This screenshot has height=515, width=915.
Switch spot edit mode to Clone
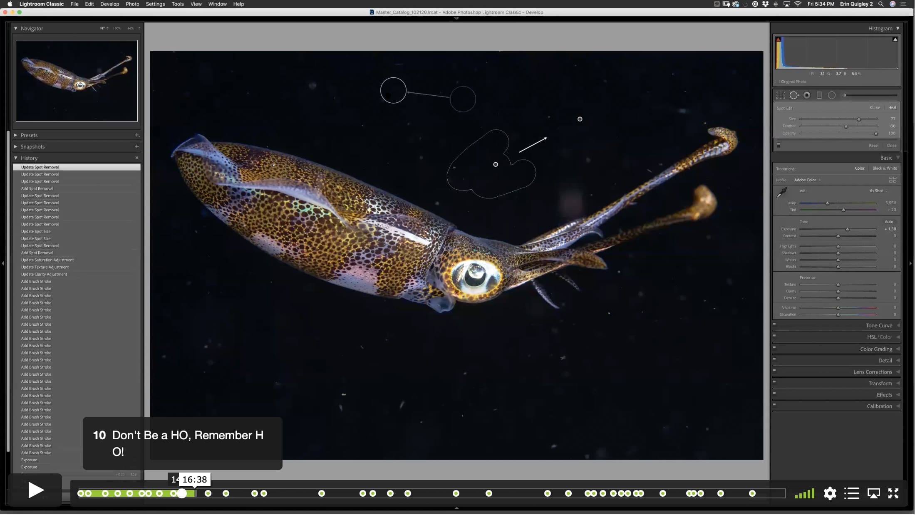(875, 107)
